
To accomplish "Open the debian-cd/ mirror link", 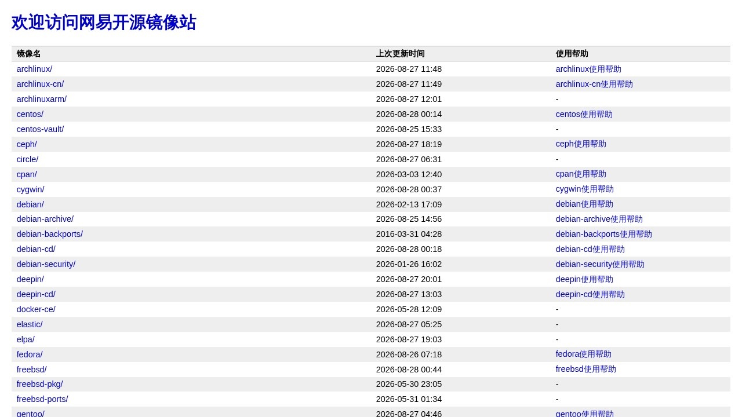I will (36, 249).
